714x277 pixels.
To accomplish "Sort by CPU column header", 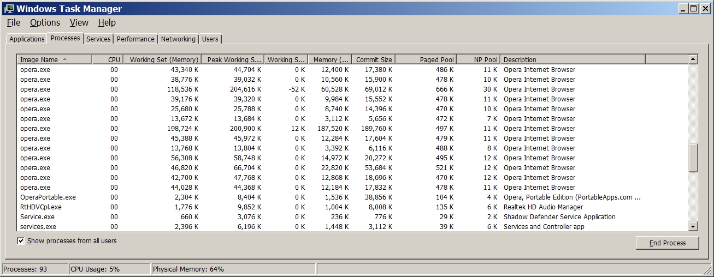I will click(x=108, y=59).
